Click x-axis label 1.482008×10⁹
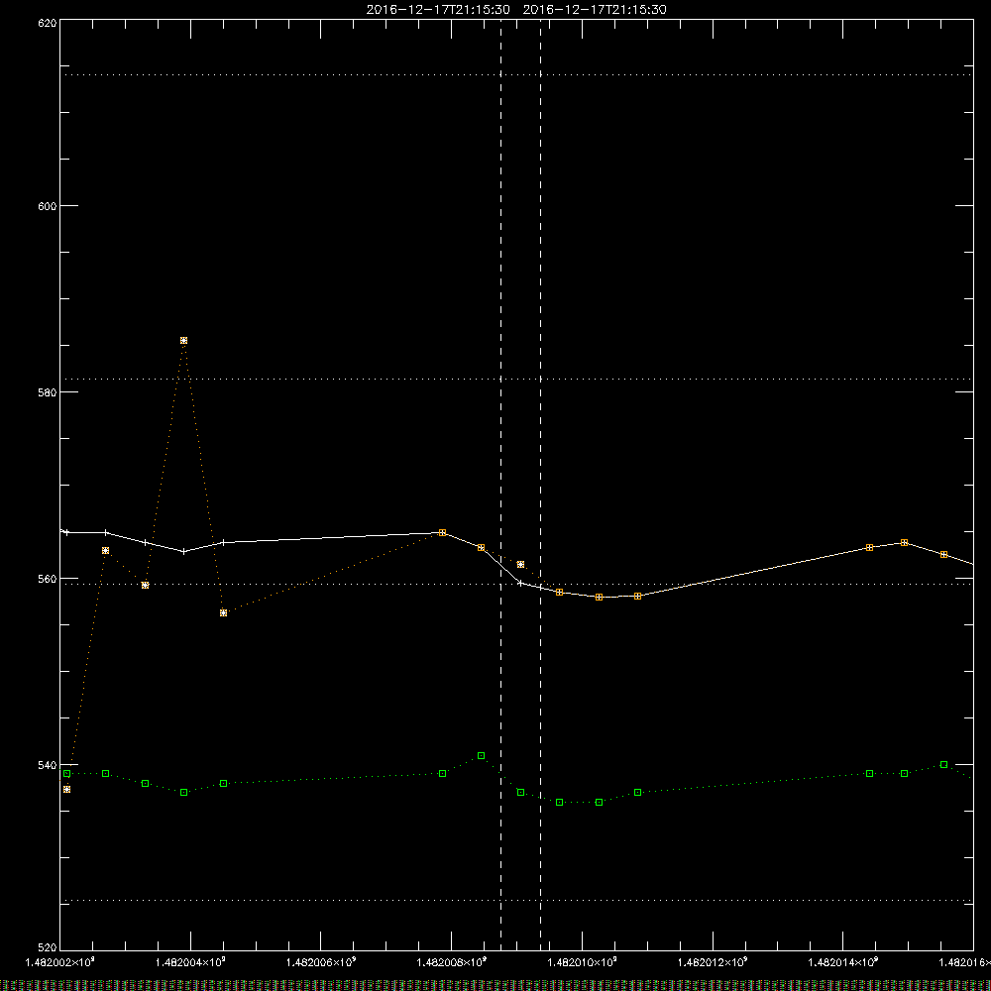Viewport: 991px width, 991px height. [x=451, y=962]
